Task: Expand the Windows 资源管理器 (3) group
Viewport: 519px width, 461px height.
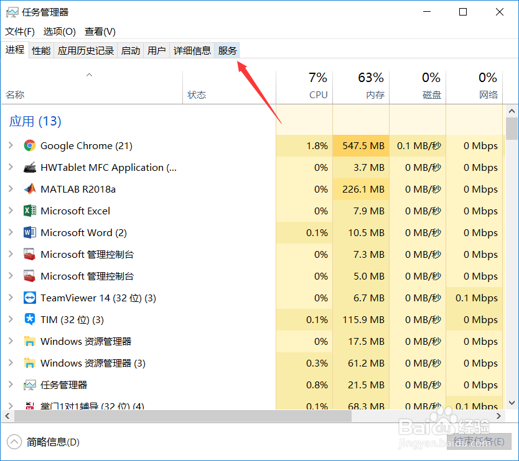Action: (11, 363)
